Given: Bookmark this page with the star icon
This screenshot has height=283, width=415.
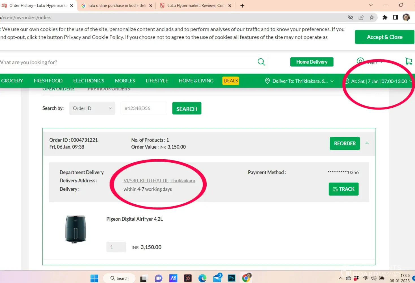Looking at the screenshot, I should tap(372, 18).
